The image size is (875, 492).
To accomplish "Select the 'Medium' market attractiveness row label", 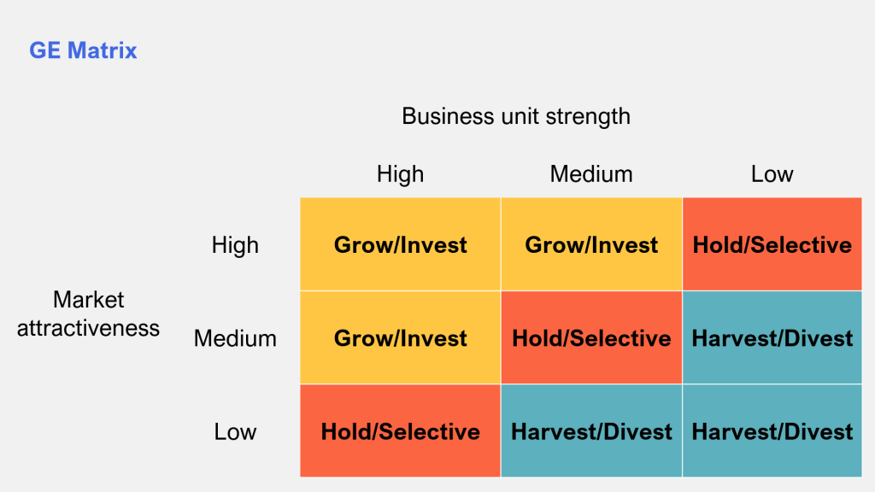I will click(235, 338).
